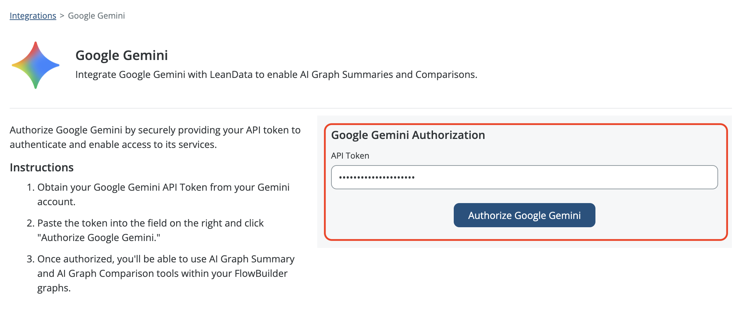Click the LeanData integration description subtitle

click(276, 75)
